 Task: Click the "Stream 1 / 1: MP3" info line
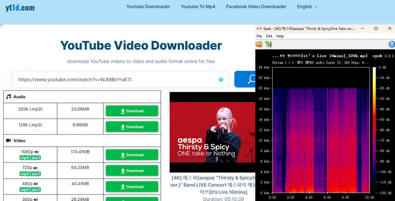(x=321, y=62)
